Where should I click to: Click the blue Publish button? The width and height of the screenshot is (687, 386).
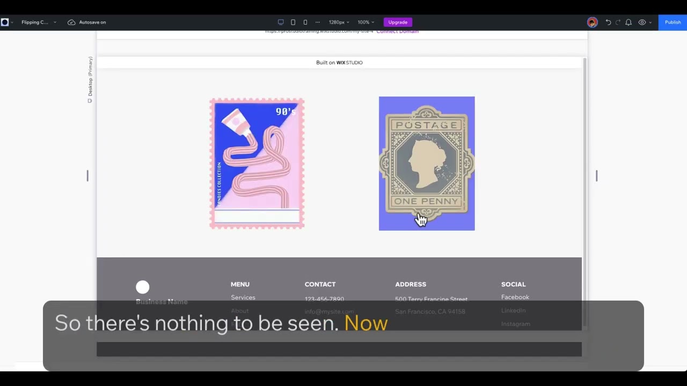tap(673, 22)
